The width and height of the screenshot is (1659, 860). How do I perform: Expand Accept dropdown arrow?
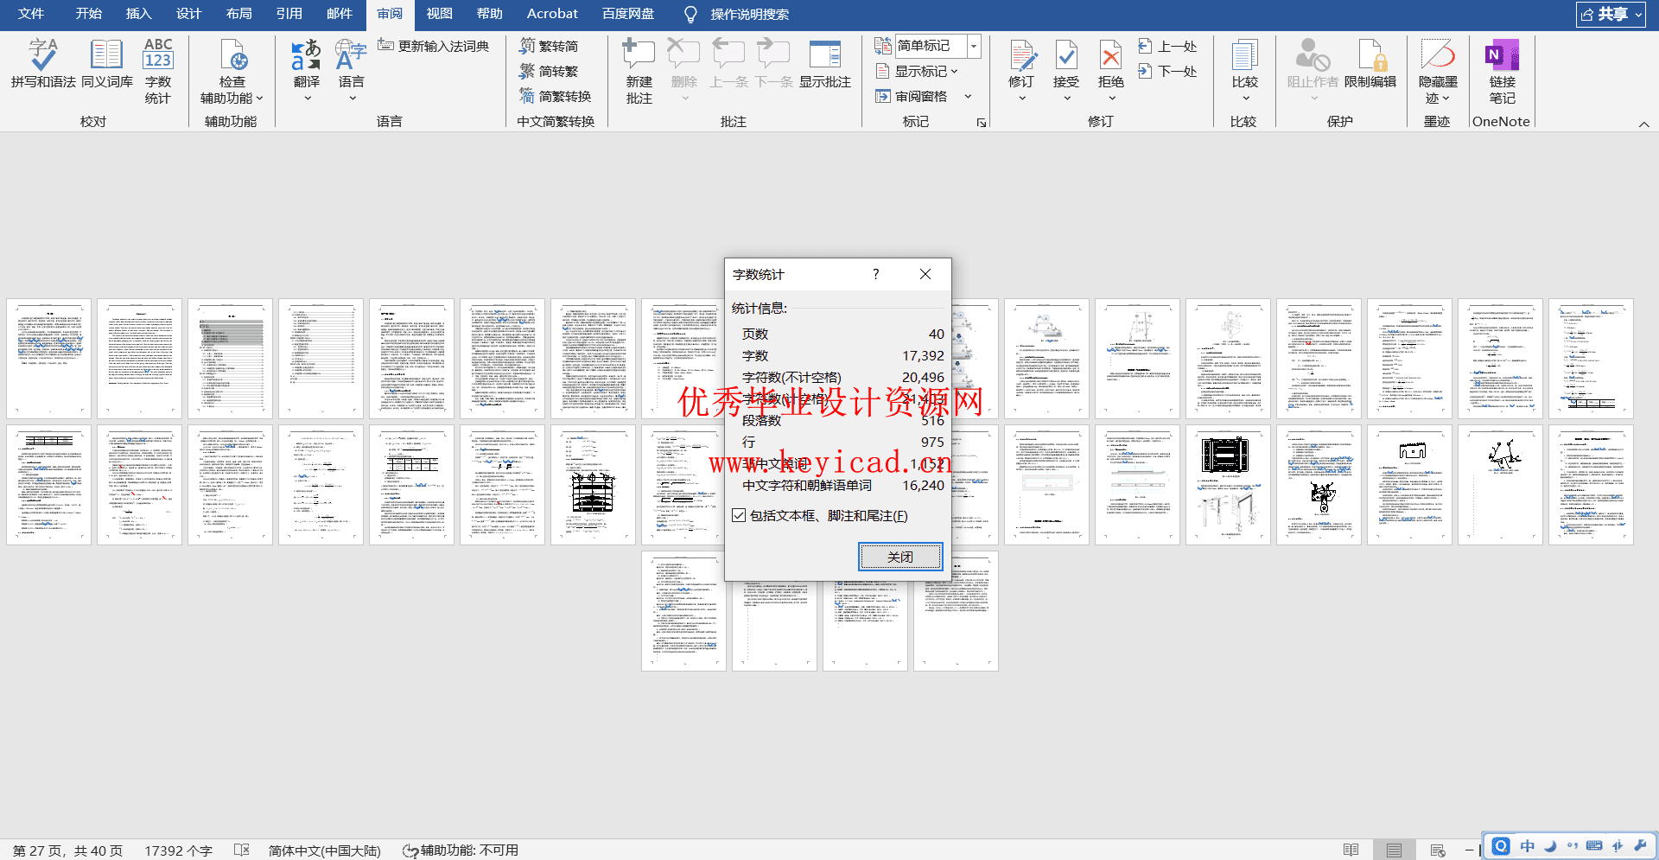[x=1066, y=99]
